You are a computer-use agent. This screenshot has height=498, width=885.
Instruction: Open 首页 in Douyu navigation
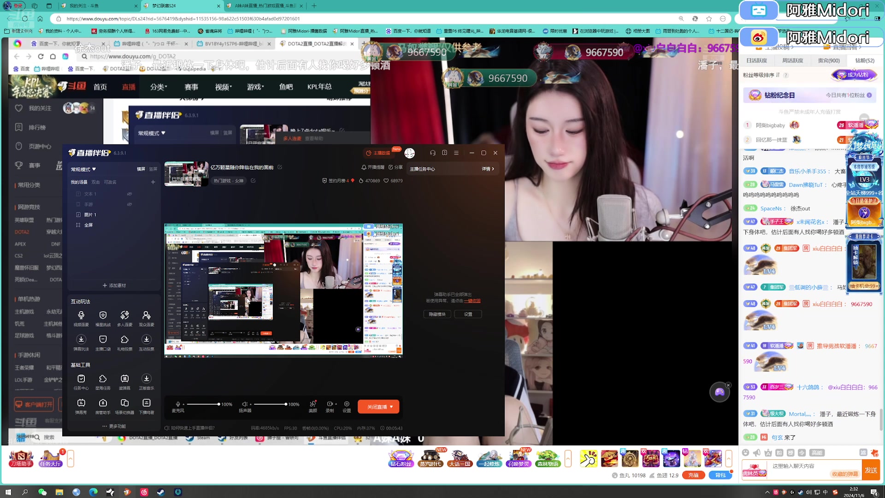100,87
